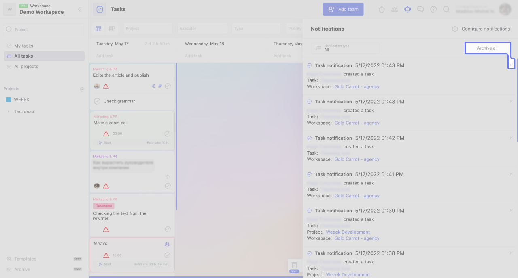Open the Notification type dropdown

pyautogui.click(x=345, y=48)
